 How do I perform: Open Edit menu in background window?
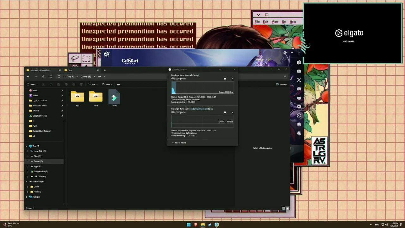pos(265,22)
